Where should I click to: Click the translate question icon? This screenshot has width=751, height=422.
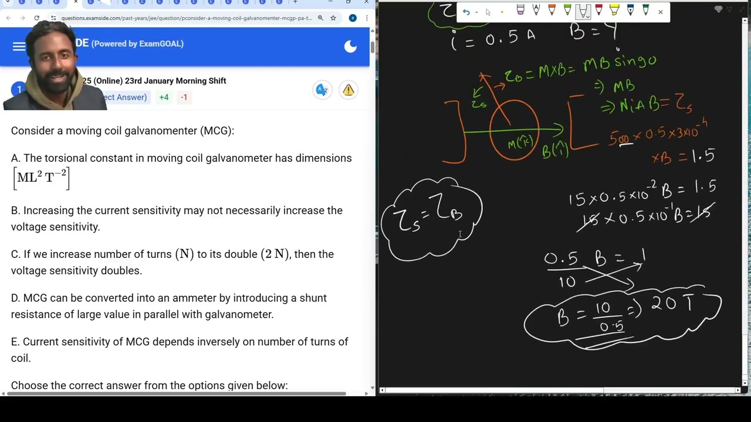[x=322, y=90]
